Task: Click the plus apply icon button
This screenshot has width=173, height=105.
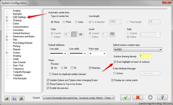Action: point(150,97)
